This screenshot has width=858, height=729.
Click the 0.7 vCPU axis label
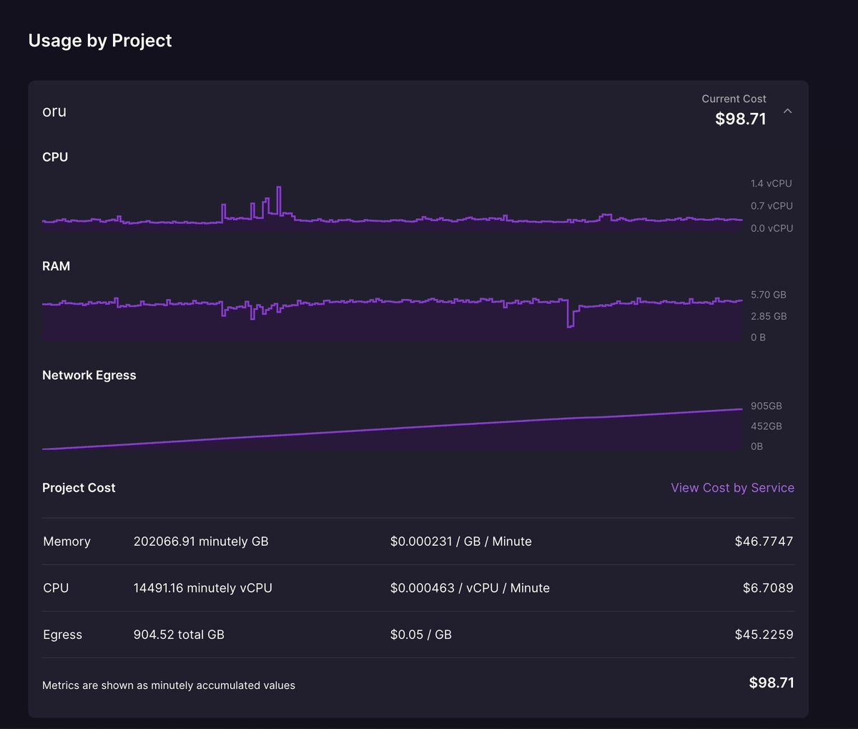click(x=771, y=206)
